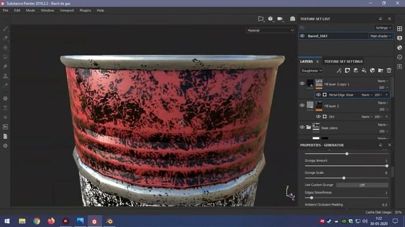Remove the Dirt effect
405x227 pixels.
point(387,117)
